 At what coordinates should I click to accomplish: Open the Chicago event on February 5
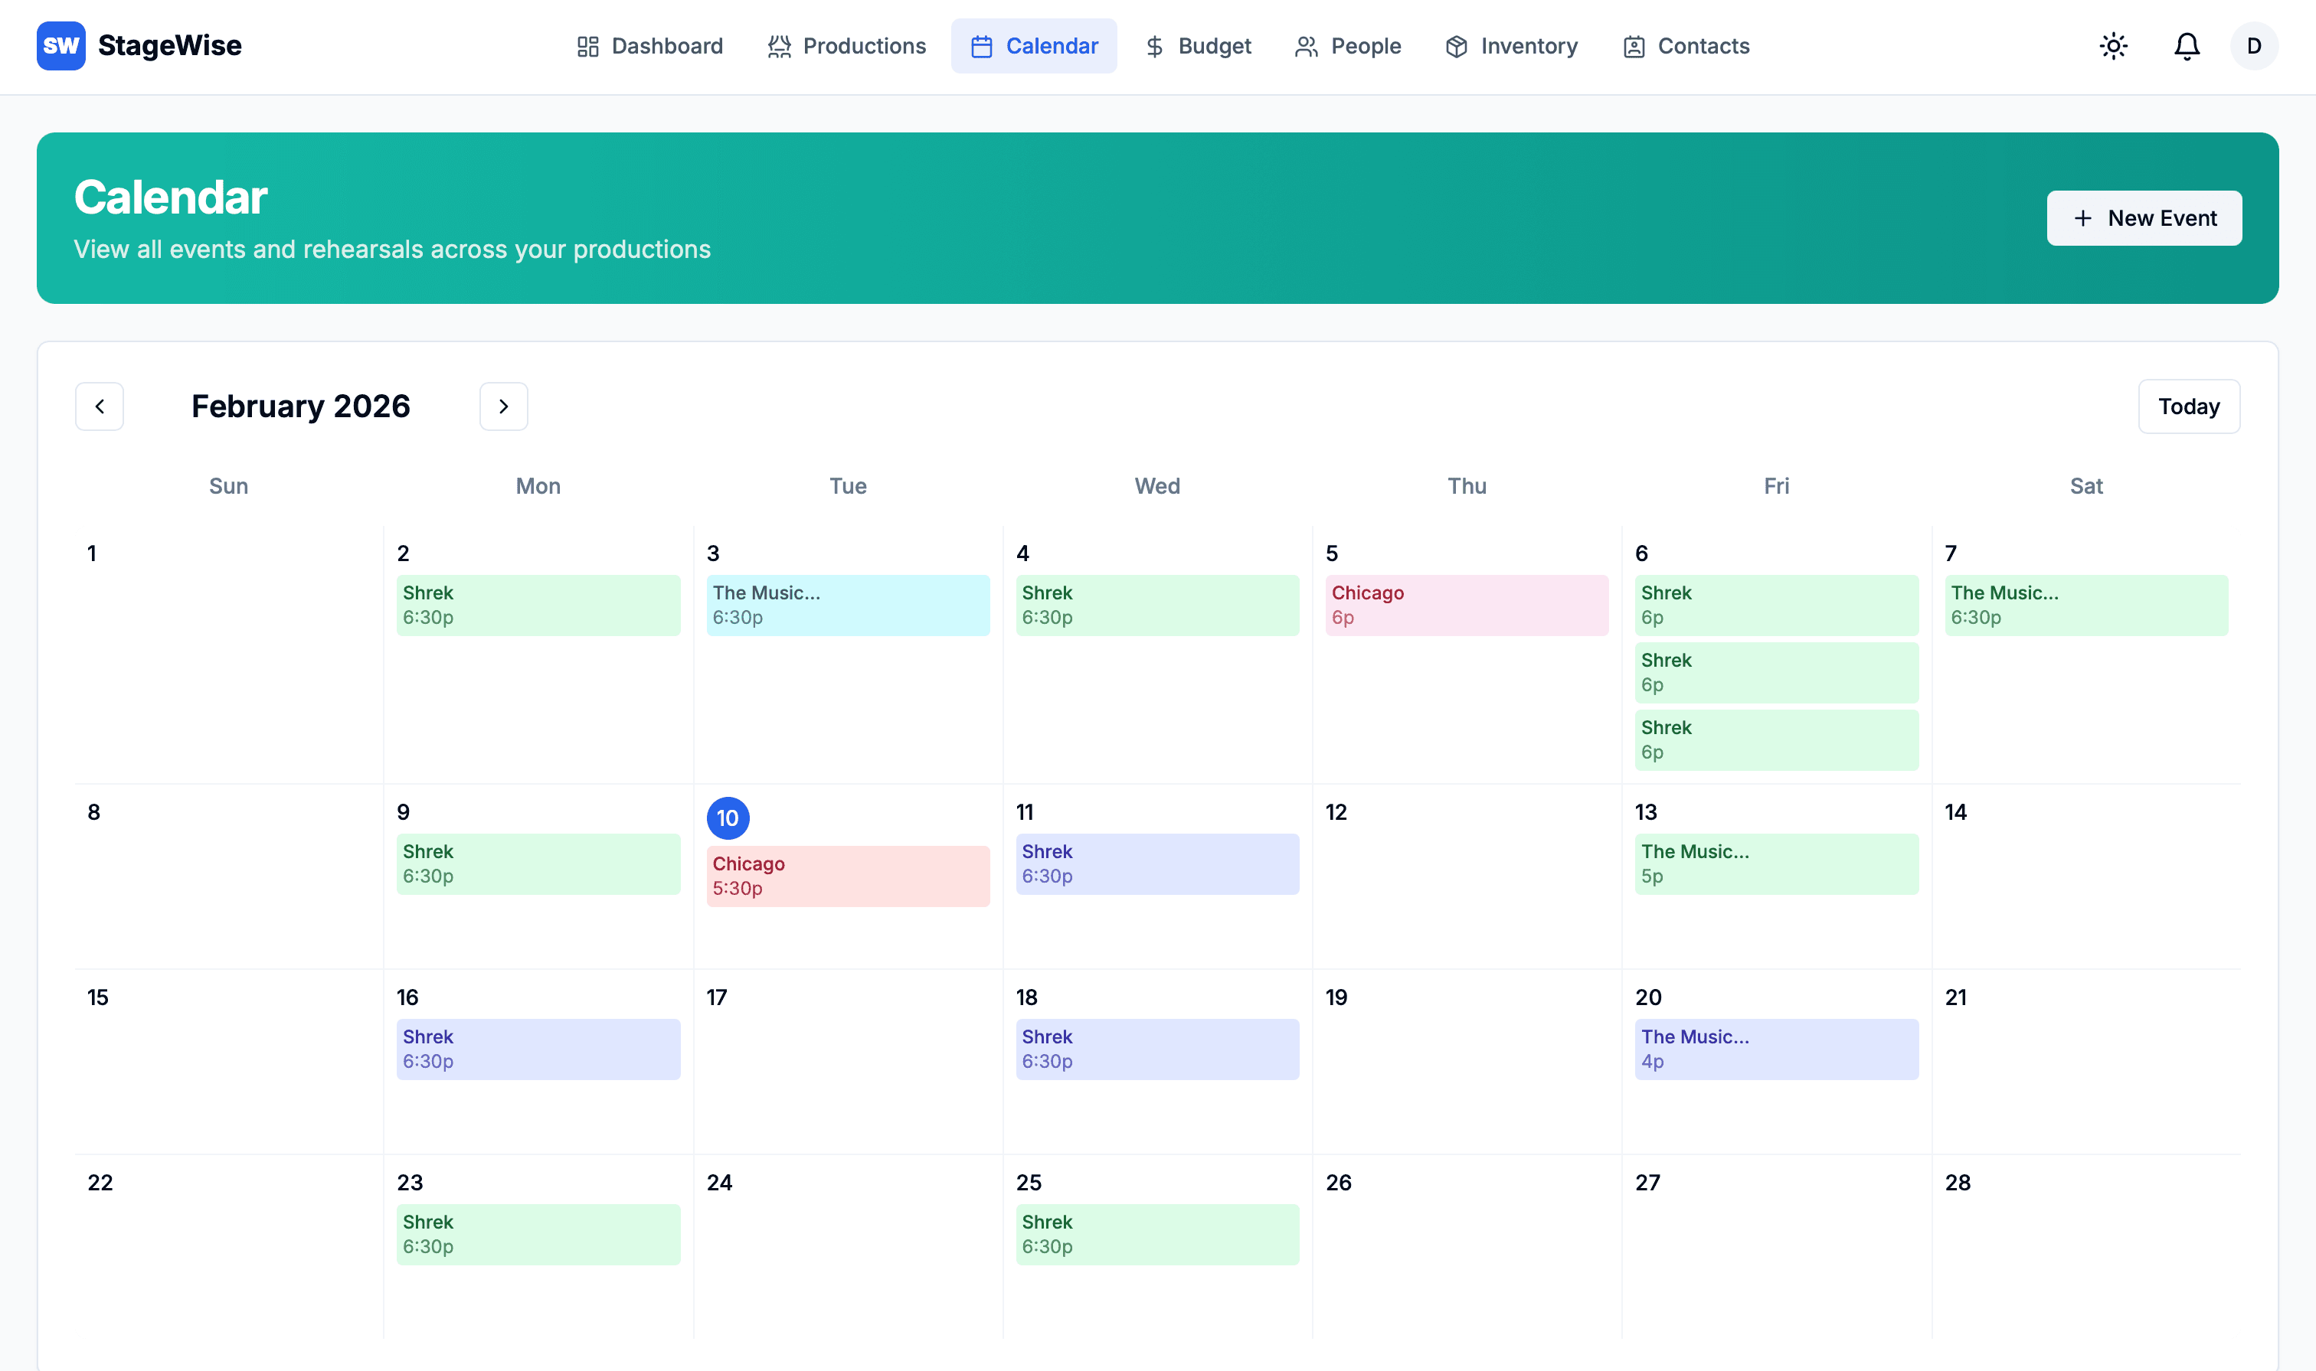(x=1466, y=606)
